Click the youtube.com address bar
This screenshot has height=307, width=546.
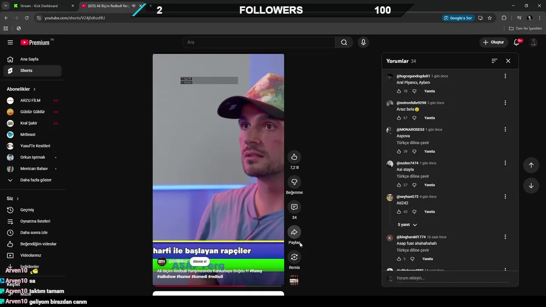pos(237,18)
